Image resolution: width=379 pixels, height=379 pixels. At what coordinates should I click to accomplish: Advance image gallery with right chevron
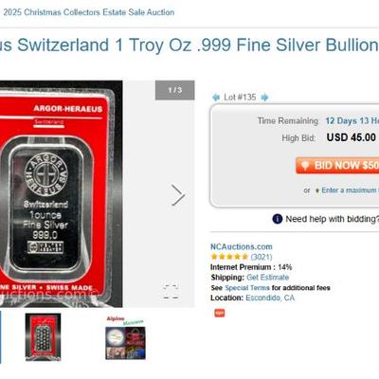178,195
